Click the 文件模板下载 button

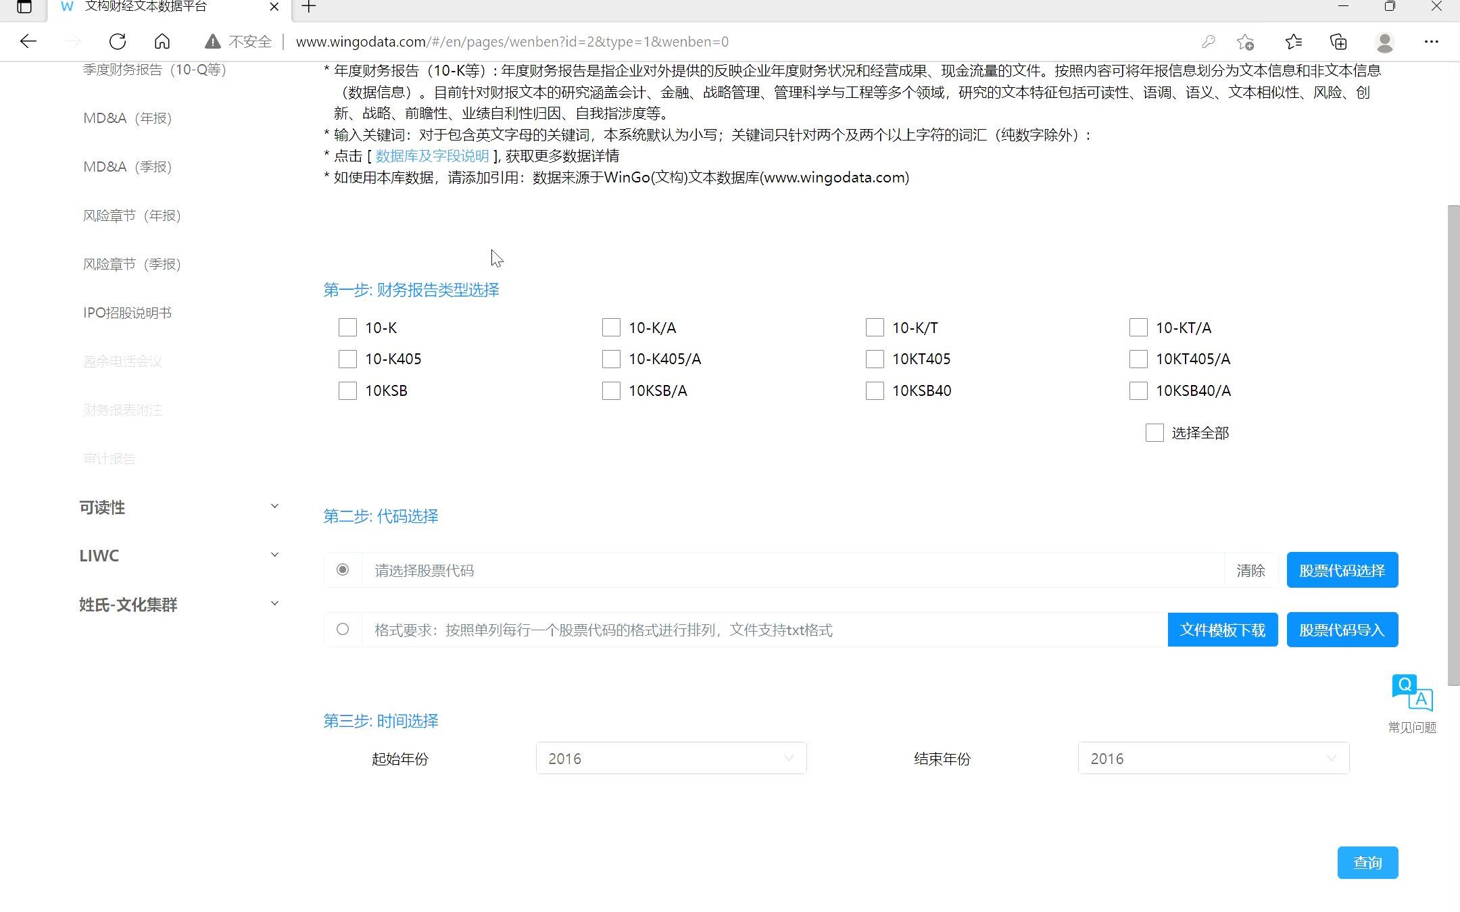tap(1222, 630)
